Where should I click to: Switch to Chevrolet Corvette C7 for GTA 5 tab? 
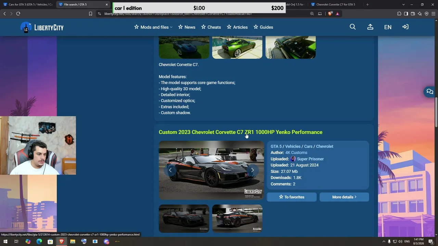pos(335,4)
